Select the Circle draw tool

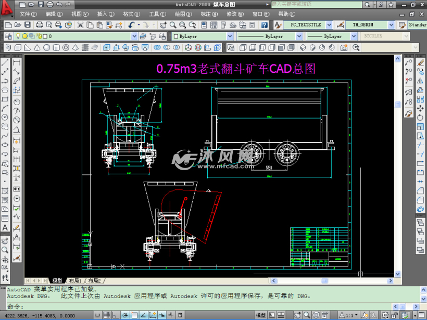[x=5, y=117]
